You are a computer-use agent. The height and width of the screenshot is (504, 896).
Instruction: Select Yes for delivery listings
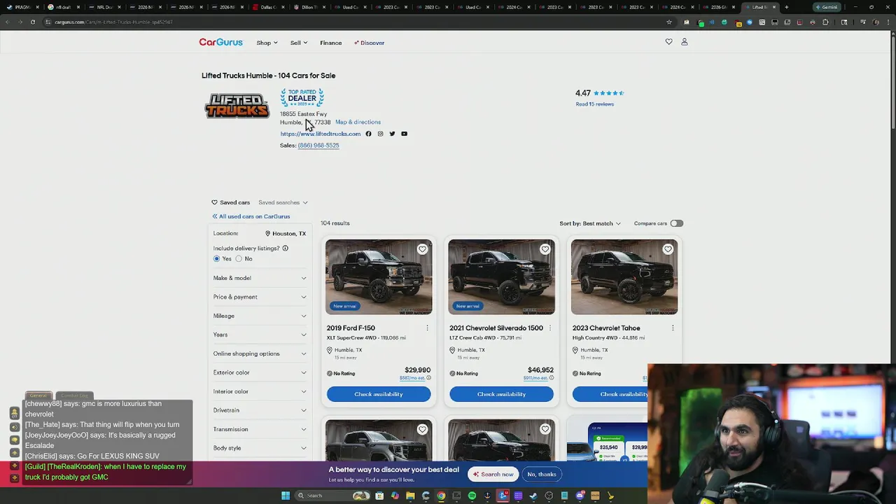[x=216, y=259]
